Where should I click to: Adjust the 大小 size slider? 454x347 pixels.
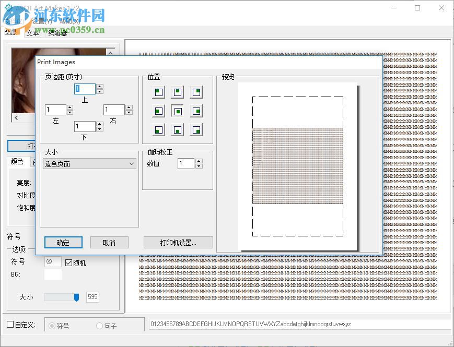[x=76, y=296]
